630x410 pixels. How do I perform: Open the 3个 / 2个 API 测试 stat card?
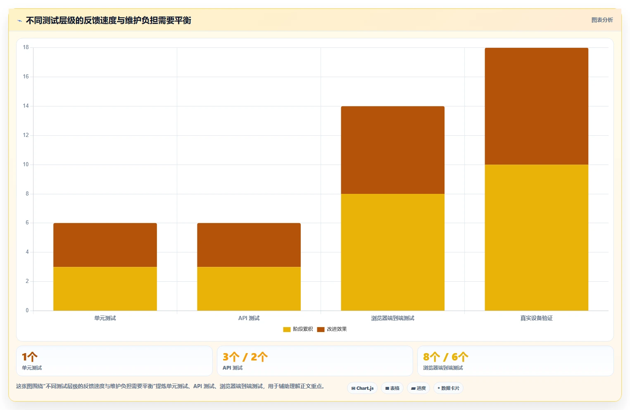[315, 361]
